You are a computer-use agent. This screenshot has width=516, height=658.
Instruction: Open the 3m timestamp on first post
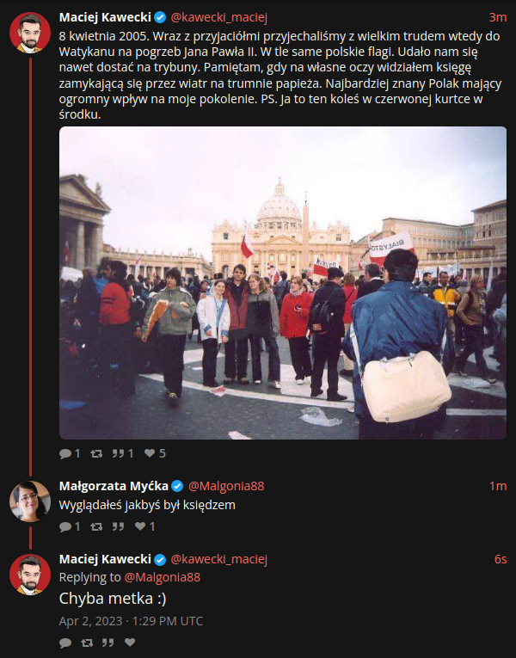click(498, 17)
